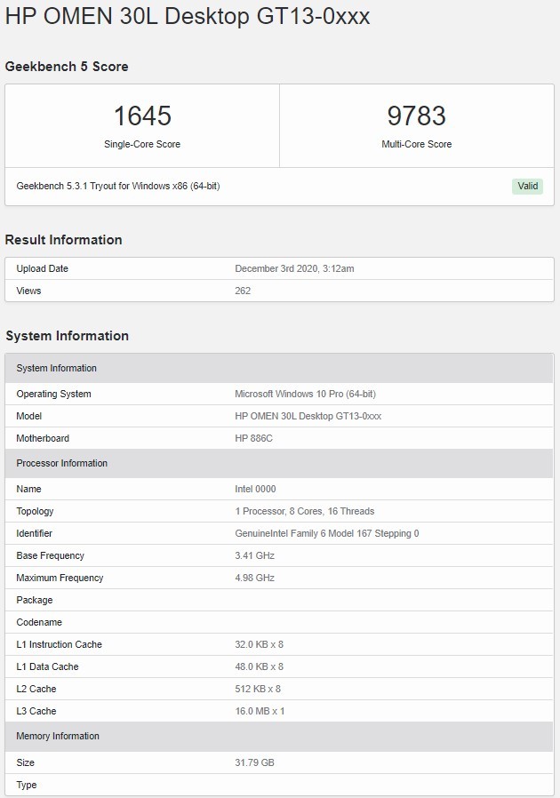This screenshot has width=560, height=798.
Task: Click the Views label
Action: [x=28, y=291]
